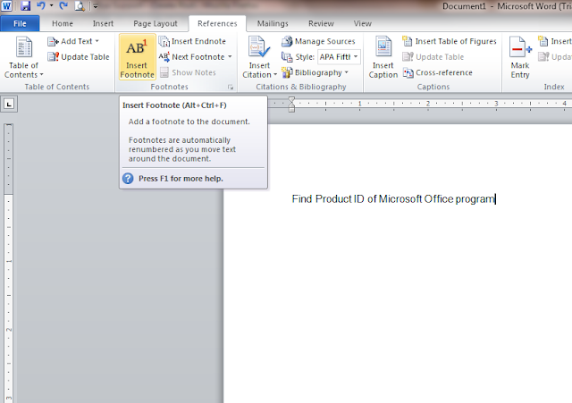Open the Undo history dropdown arrow
This screenshot has height=403, width=572.
[x=52, y=6]
